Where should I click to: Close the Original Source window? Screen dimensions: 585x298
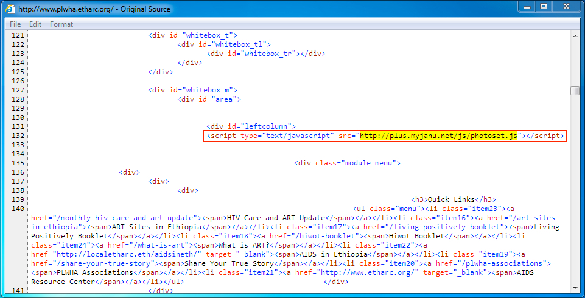coord(567,7)
